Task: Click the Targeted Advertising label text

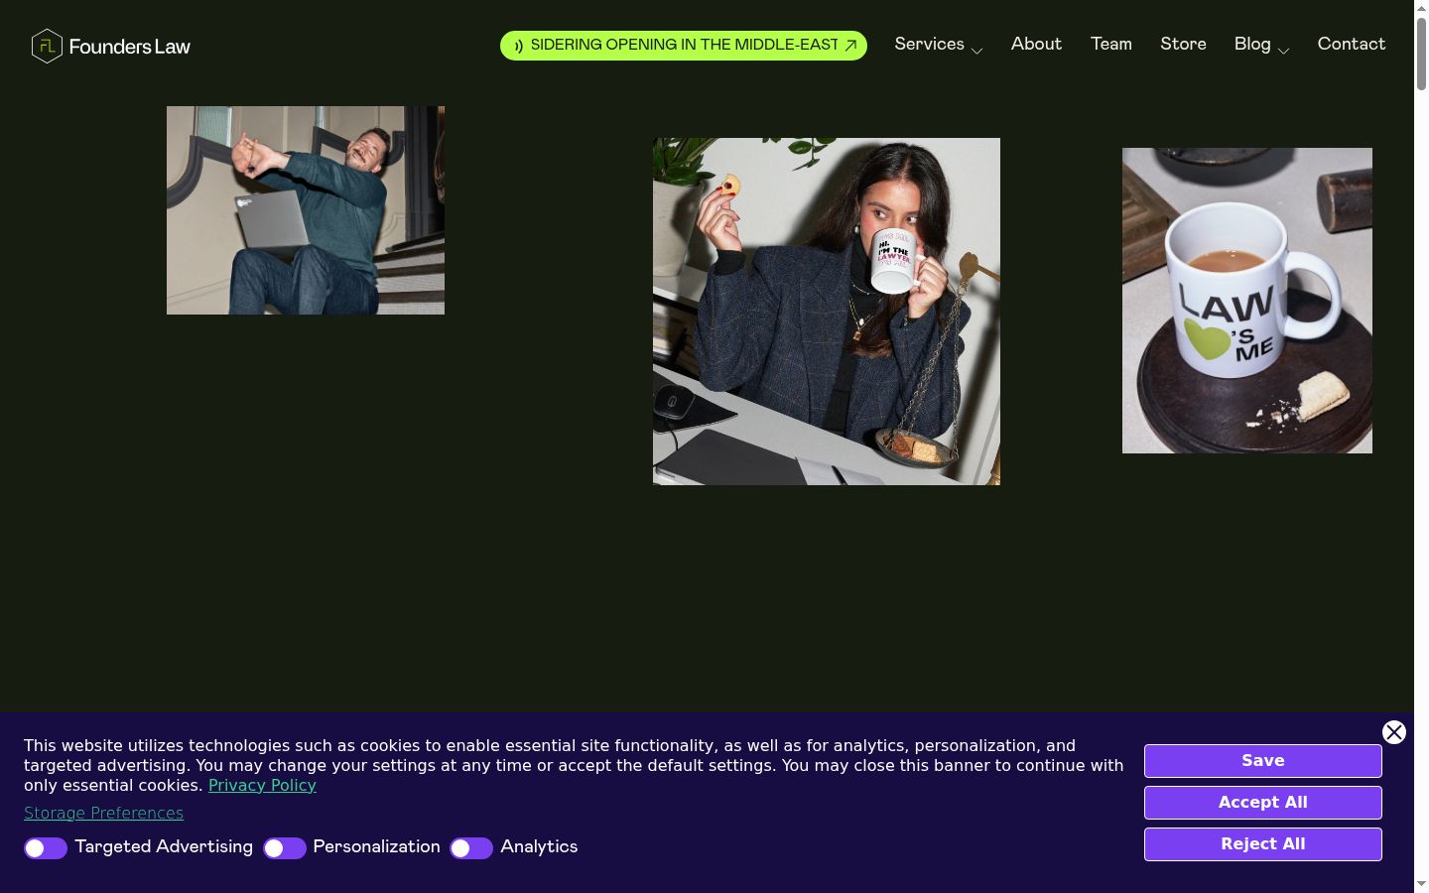Action: (x=164, y=846)
